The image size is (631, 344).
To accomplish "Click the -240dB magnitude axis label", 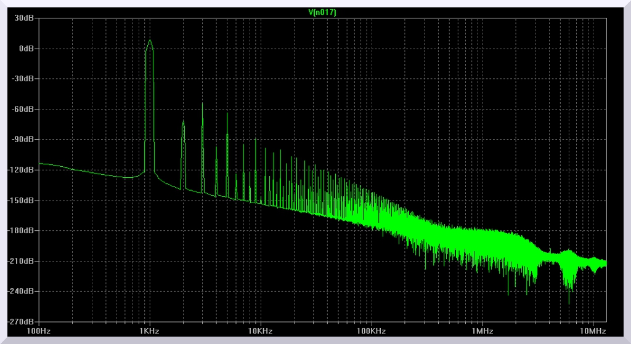I will (20, 292).
